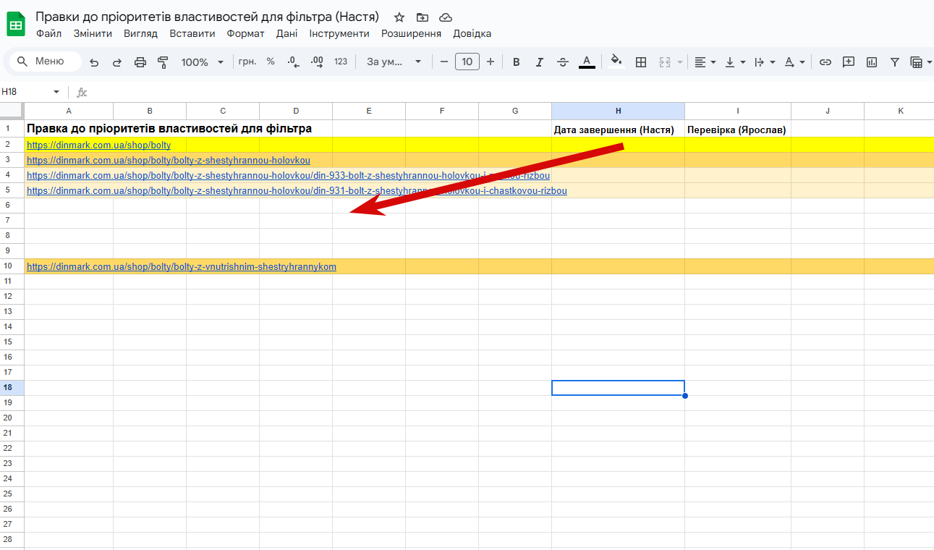Click the H18 cell name box

pyautogui.click(x=31, y=92)
